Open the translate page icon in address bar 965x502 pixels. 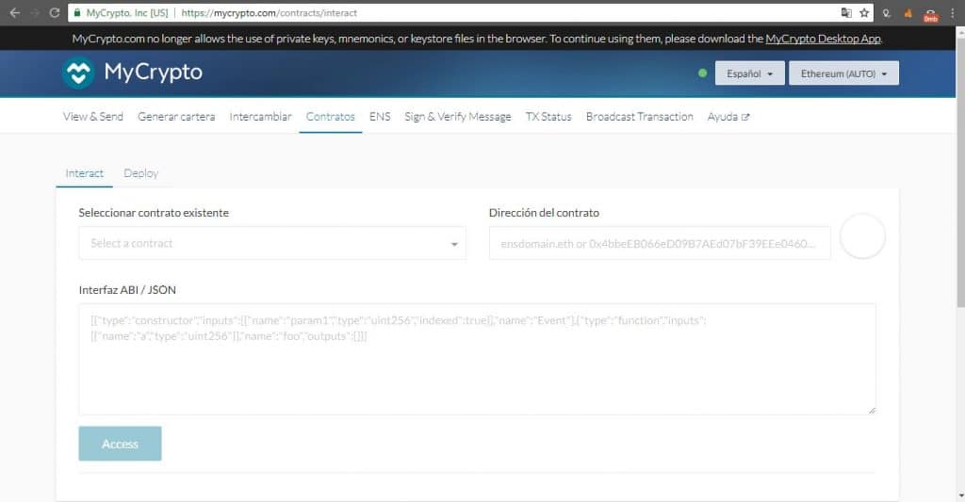(x=846, y=12)
